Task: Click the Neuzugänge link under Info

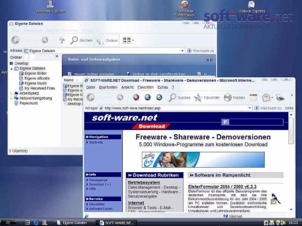Action: [98, 180]
